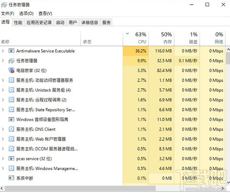Select the 9.9% CPU cell

coord(136,61)
